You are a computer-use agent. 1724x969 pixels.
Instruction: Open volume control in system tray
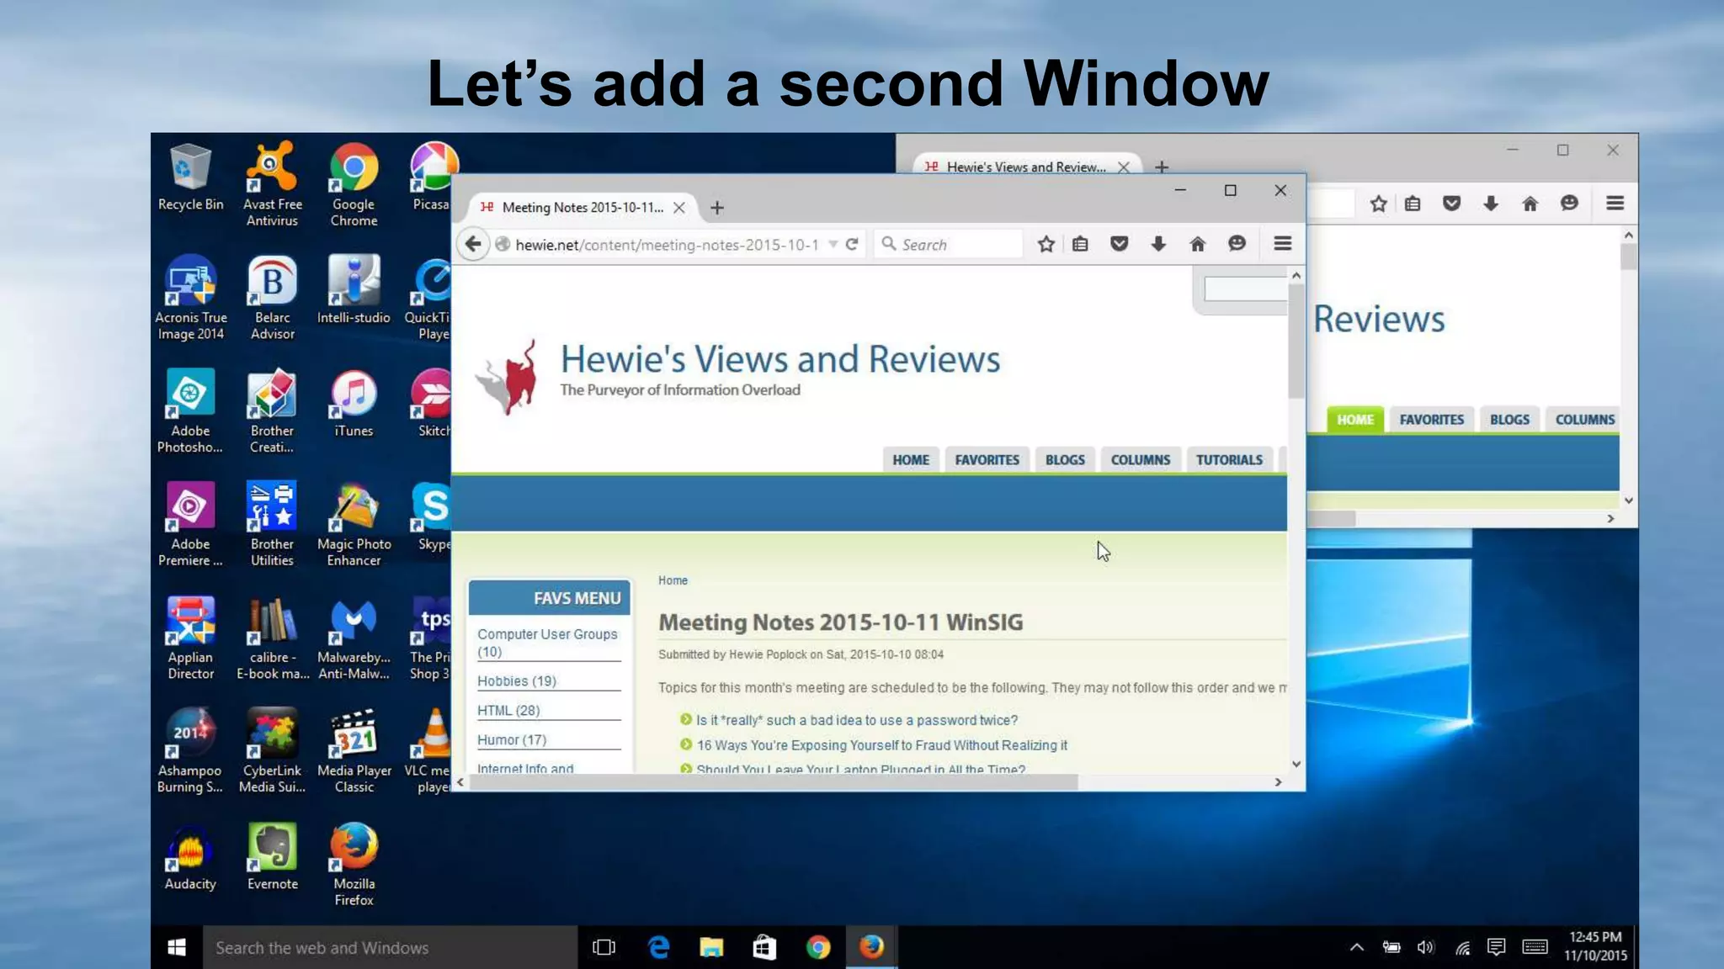pos(1425,948)
